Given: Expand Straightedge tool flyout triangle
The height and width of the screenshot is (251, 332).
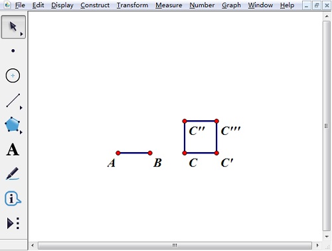Looking at the screenshot, I should 21,108.
